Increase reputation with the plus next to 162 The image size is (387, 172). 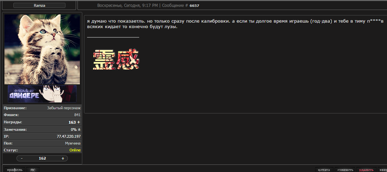click(x=63, y=158)
